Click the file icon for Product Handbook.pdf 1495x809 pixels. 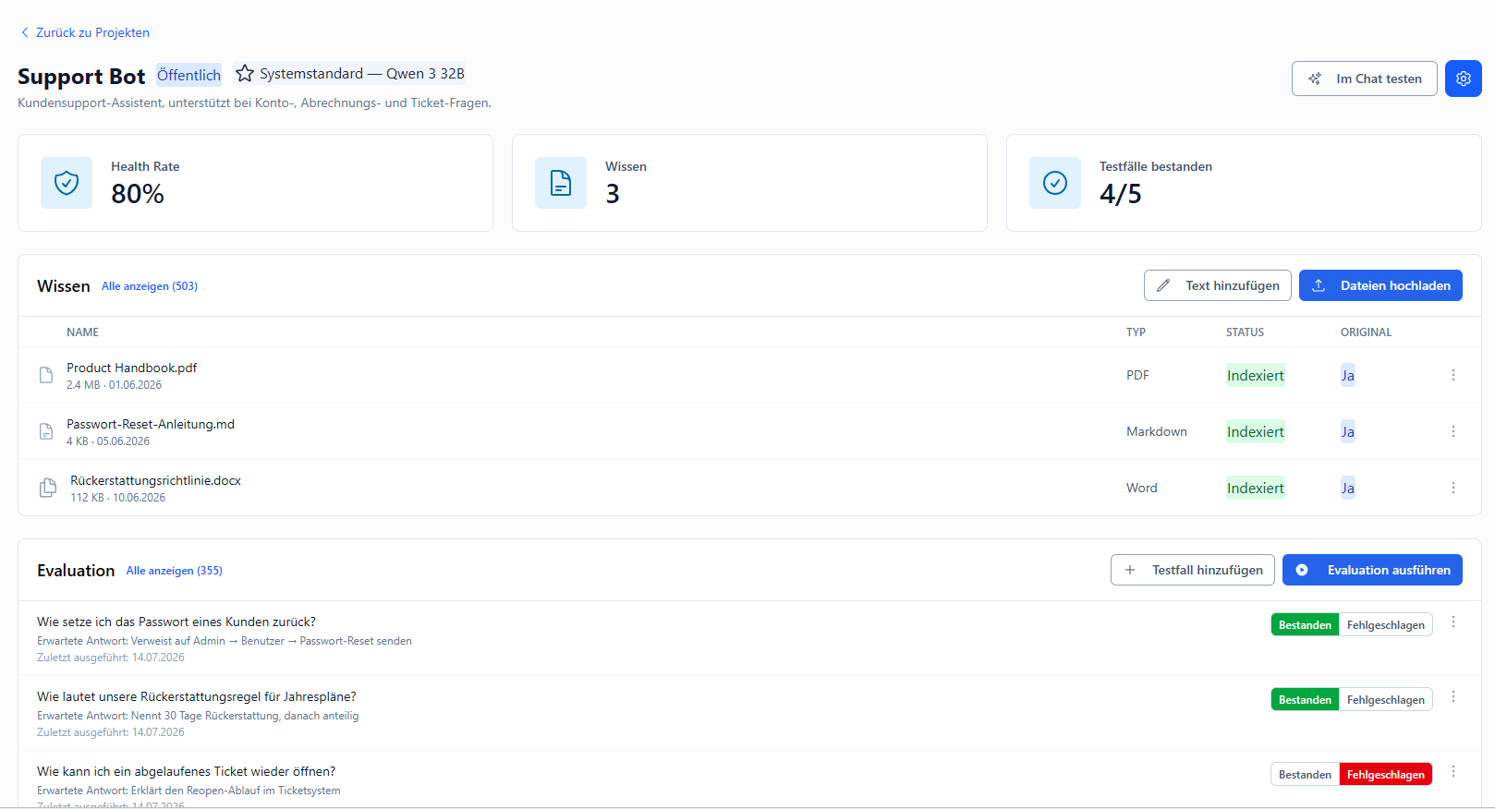tap(46, 375)
